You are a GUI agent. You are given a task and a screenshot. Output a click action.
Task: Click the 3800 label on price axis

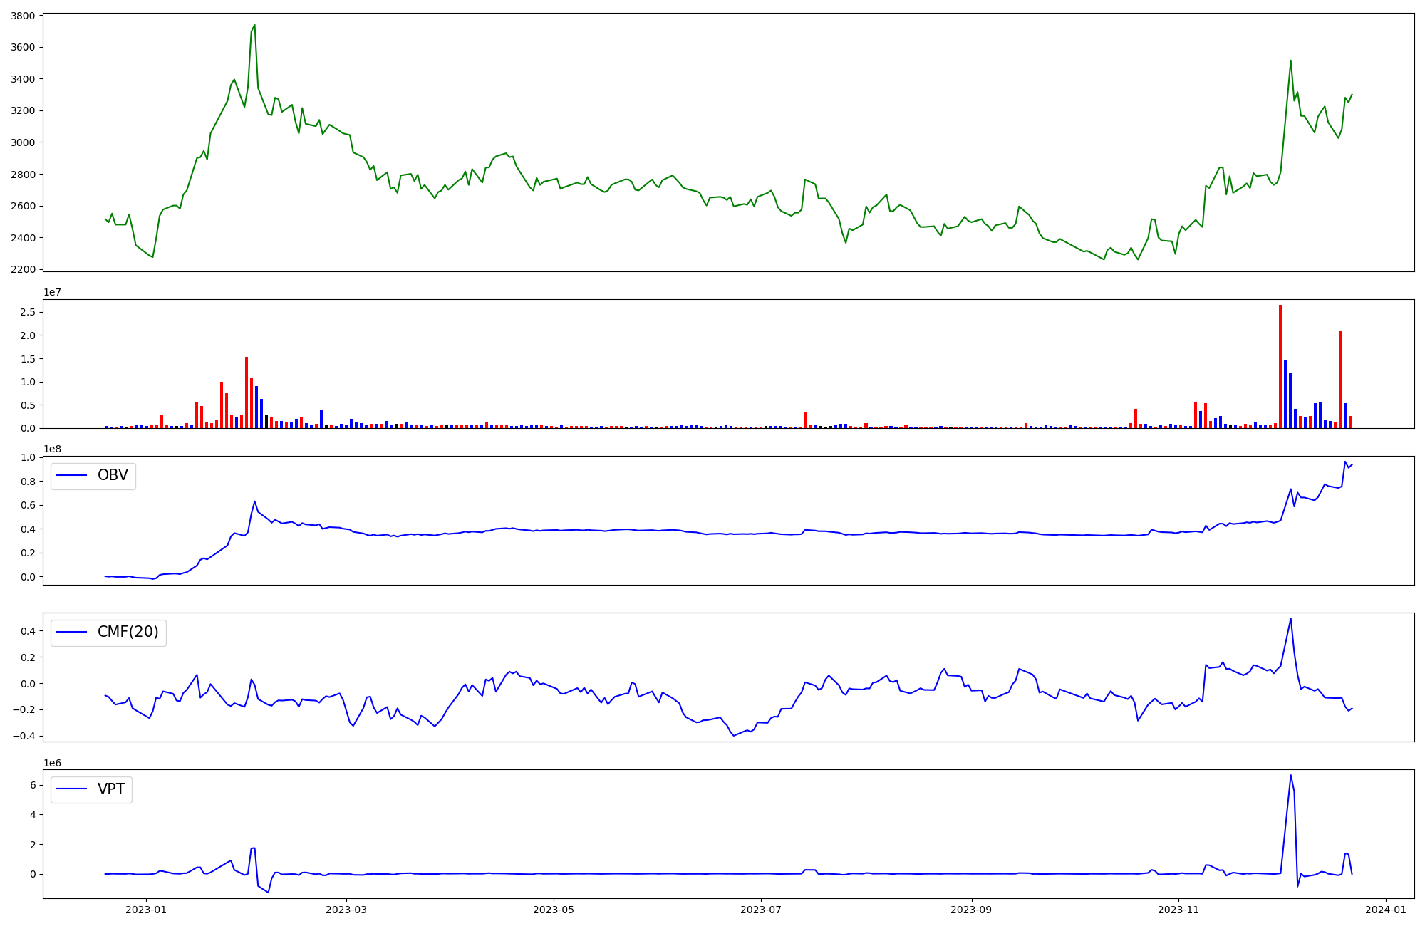[23, 16]
